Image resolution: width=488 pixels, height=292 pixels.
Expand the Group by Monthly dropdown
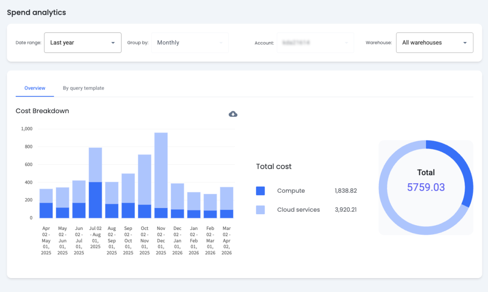(190, 42)
